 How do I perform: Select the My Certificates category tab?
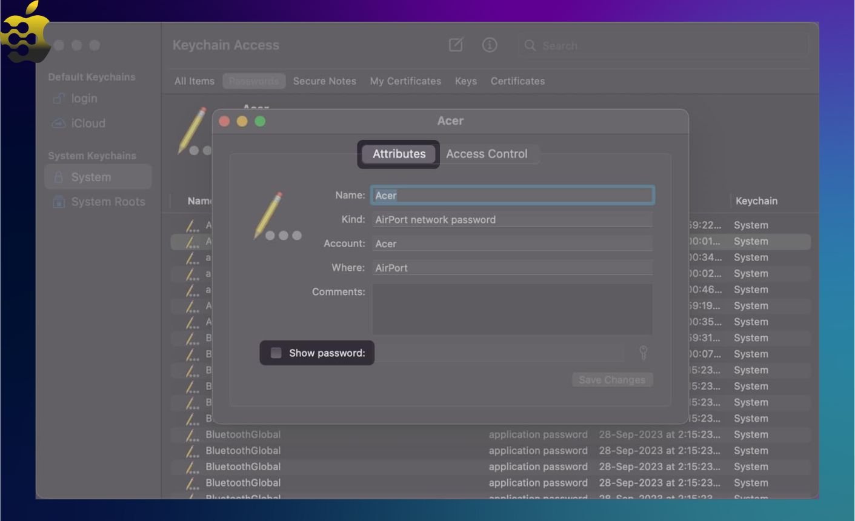coord(405,81)
